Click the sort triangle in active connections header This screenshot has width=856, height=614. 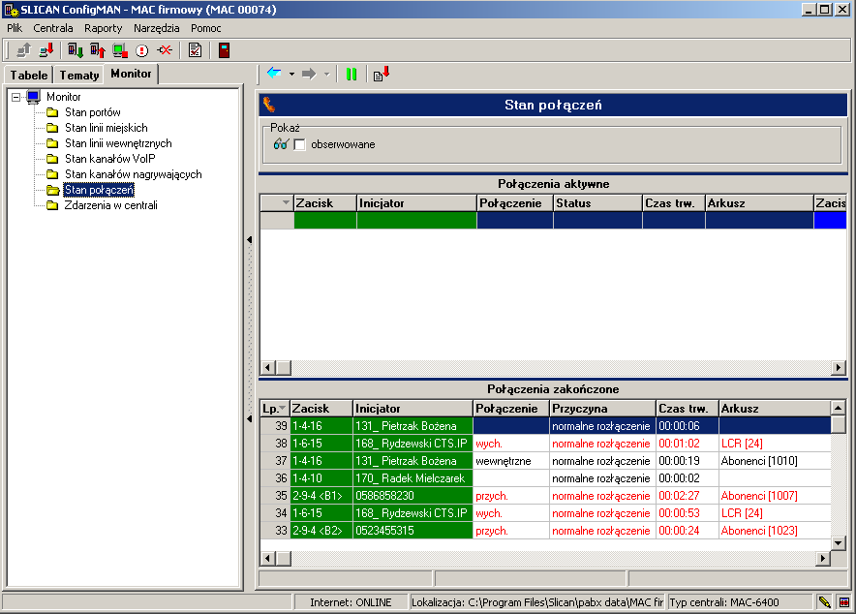pyautogui.click(x=286, y=202)
